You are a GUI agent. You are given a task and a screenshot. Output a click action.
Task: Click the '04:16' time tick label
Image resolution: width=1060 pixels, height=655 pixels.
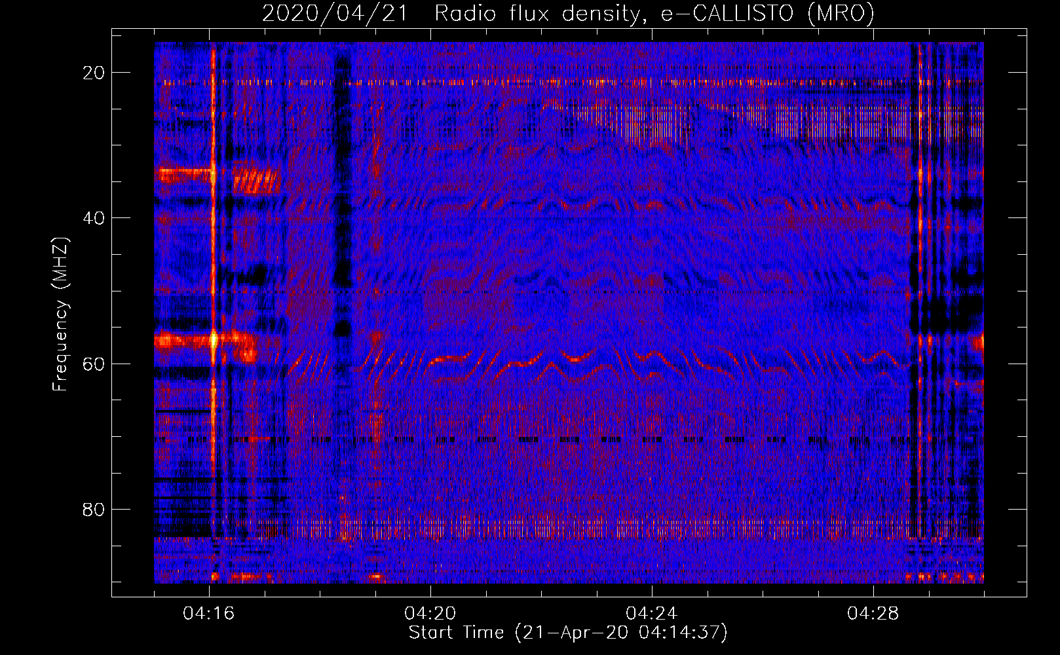[x=209, y=614]
